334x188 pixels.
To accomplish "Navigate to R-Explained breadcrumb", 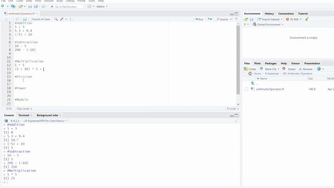I will coord(272,74).
